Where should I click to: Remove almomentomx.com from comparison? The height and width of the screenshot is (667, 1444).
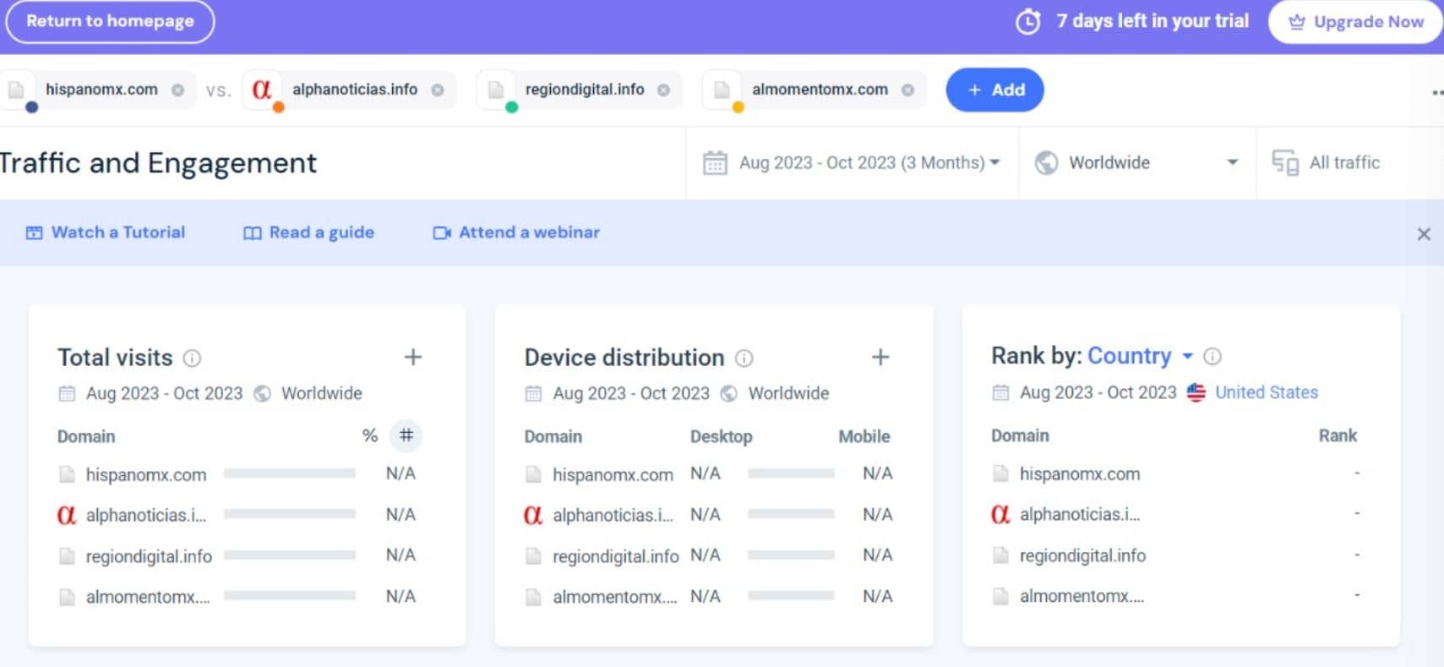click(x=907, y=90)
